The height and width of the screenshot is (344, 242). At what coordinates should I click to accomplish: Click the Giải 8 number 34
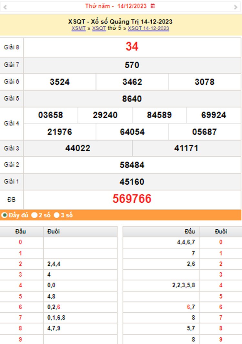[x=132, y=47]
